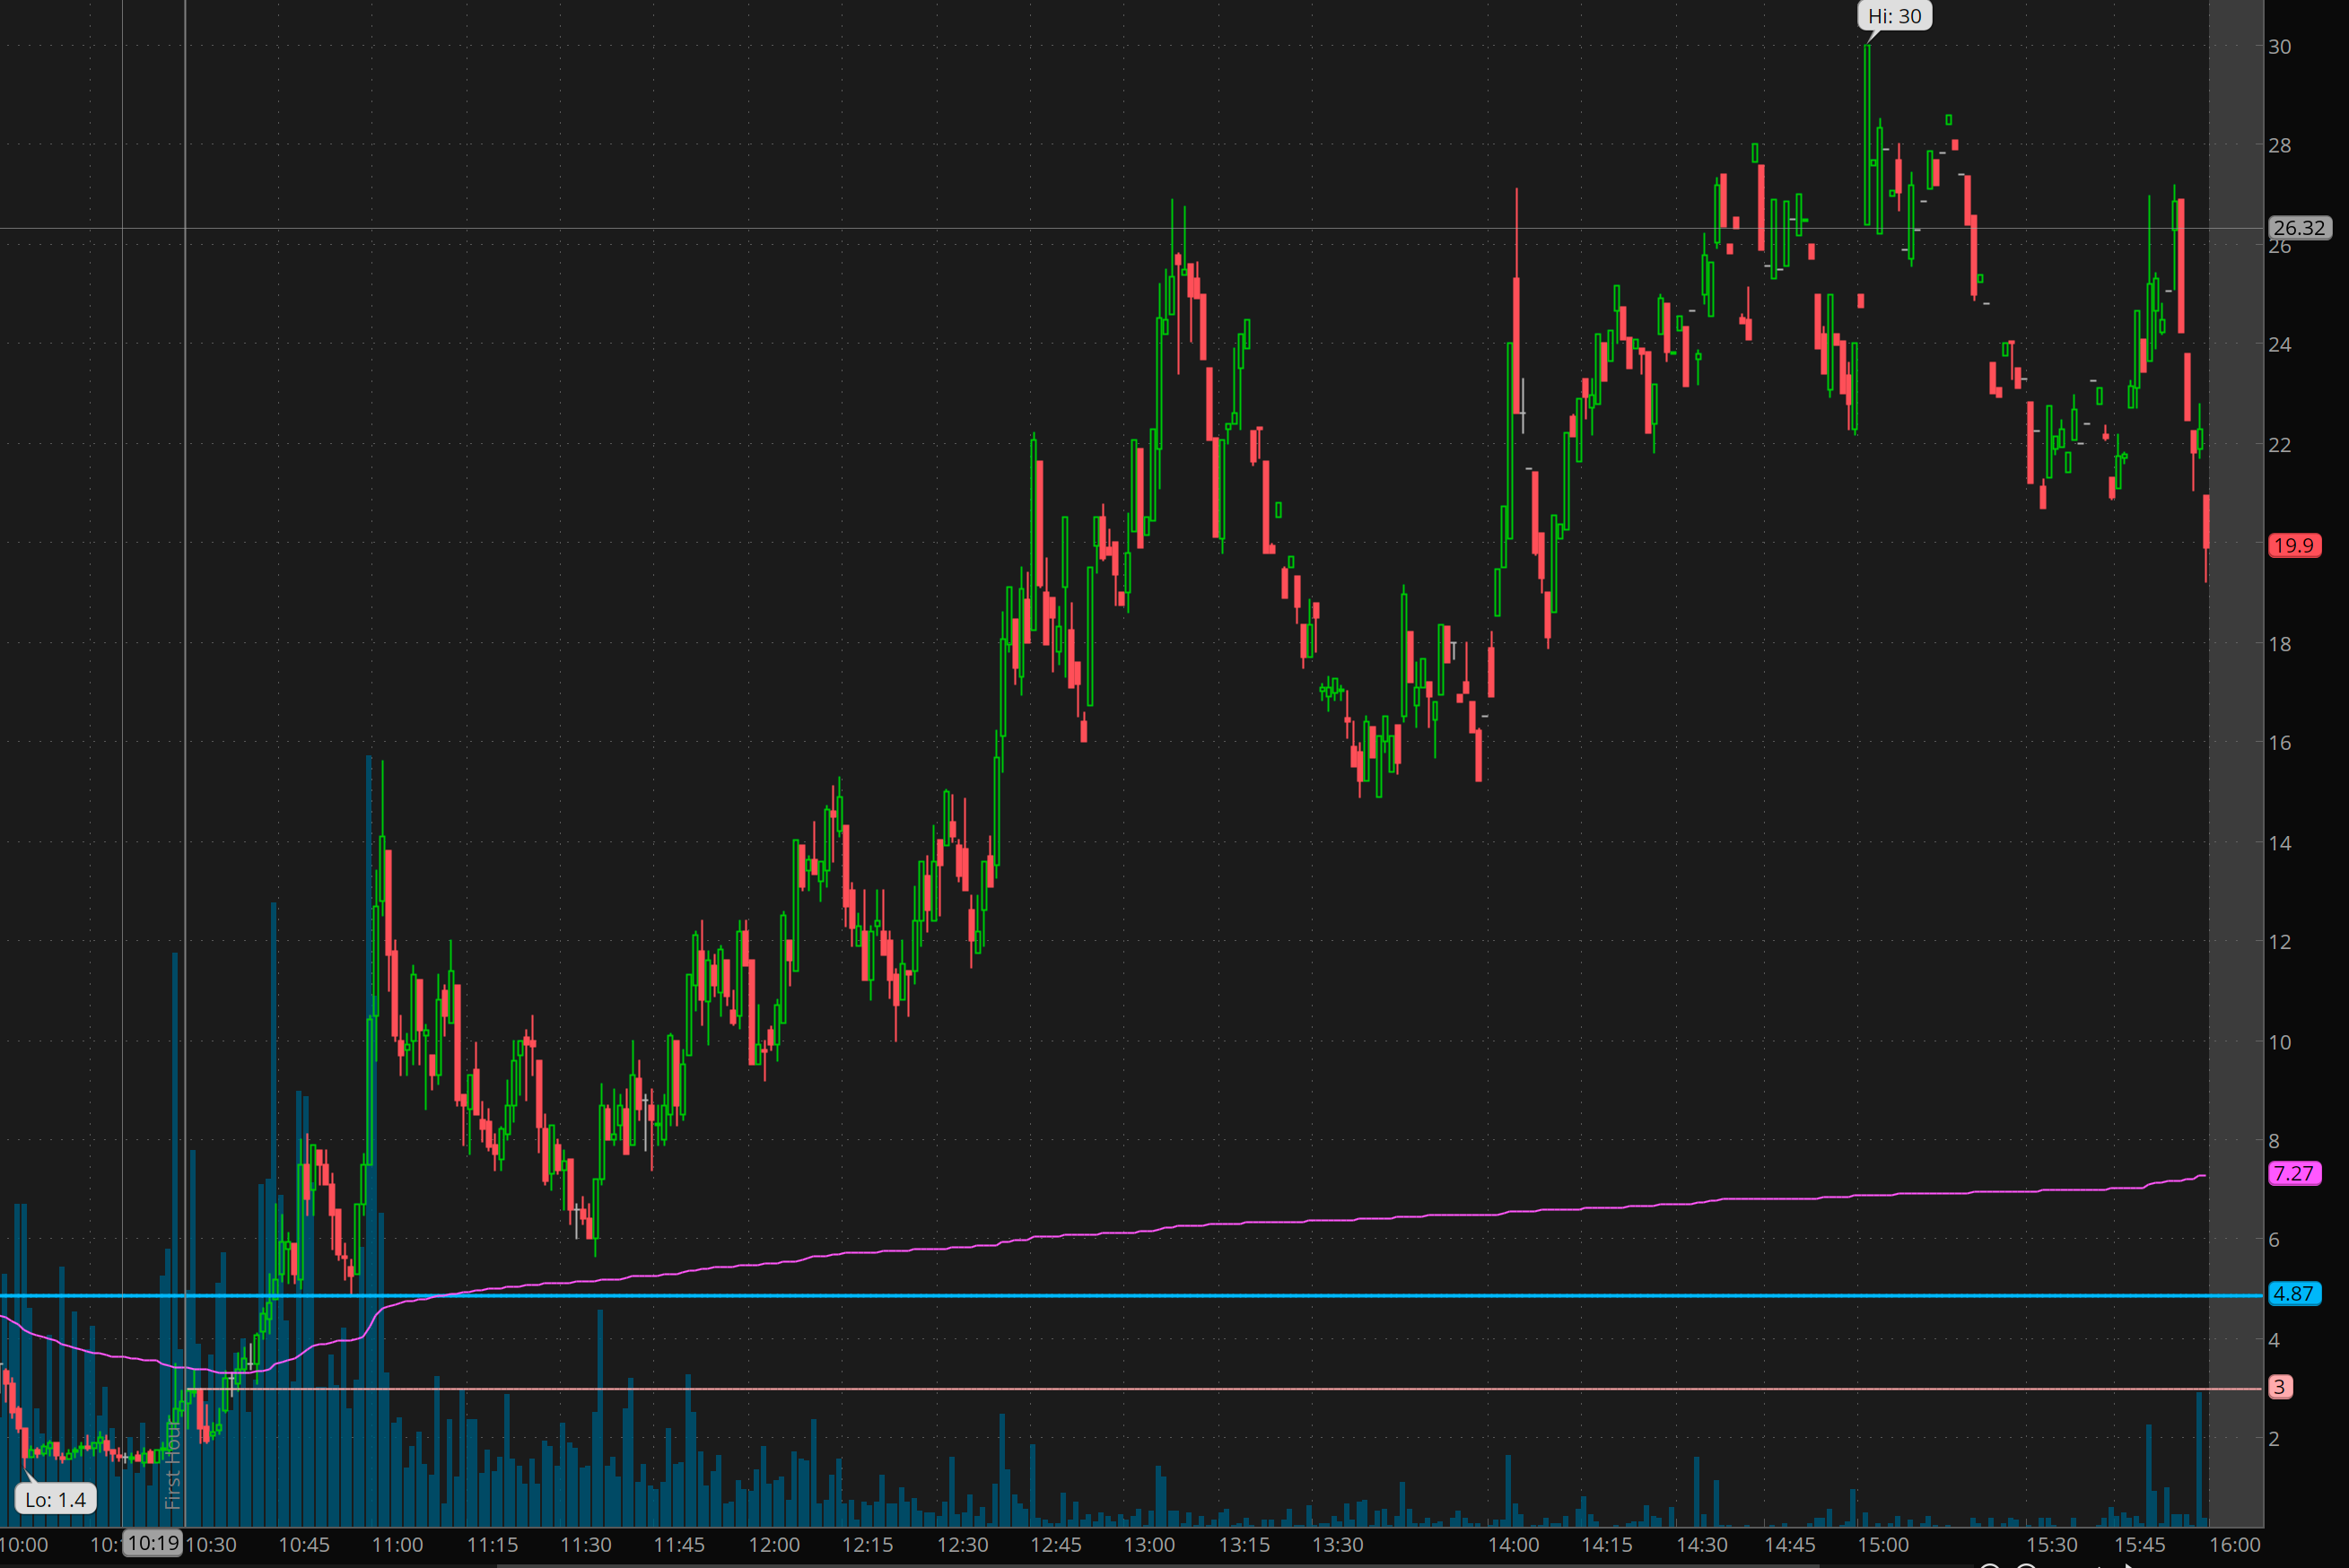Viewport: 2349px width, 1568px height.
Task: Click the 16 label on price axis
Action: (2279, 743)
